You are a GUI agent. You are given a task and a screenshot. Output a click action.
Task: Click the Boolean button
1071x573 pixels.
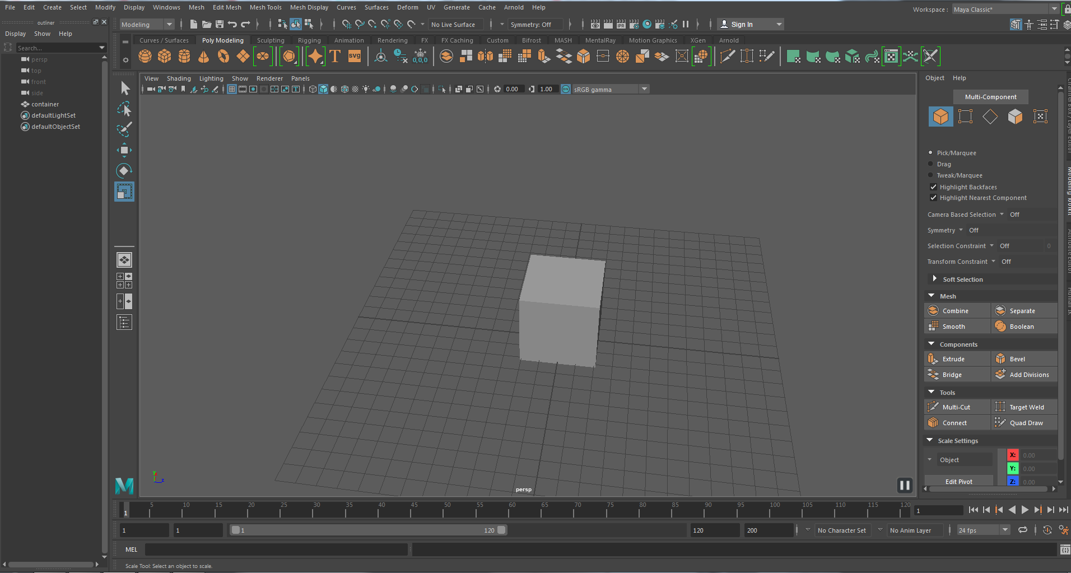click(1025, 327)
